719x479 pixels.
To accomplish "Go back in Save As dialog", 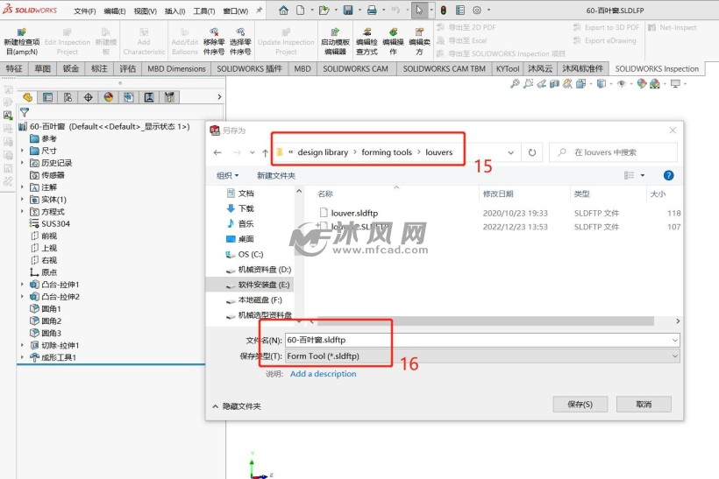I will (217, 152).
